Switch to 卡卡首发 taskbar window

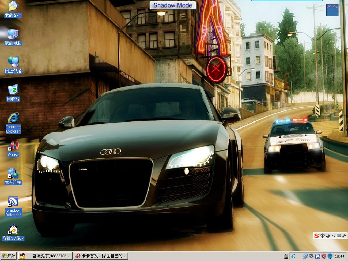[x=101, y=256]
